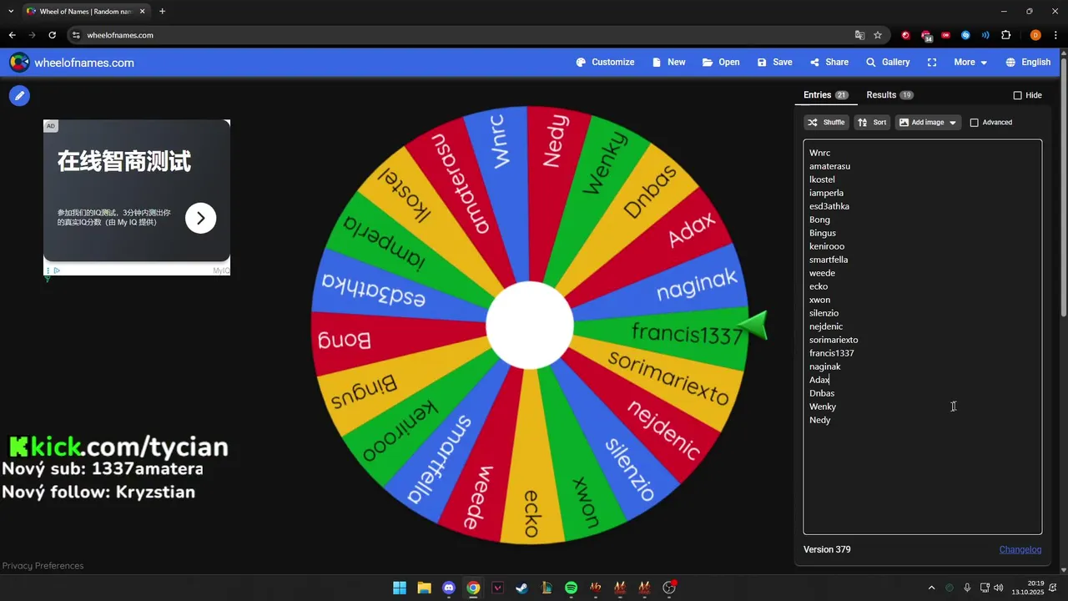
Task: Open the Windows Start menu
Action: point(400,588)
